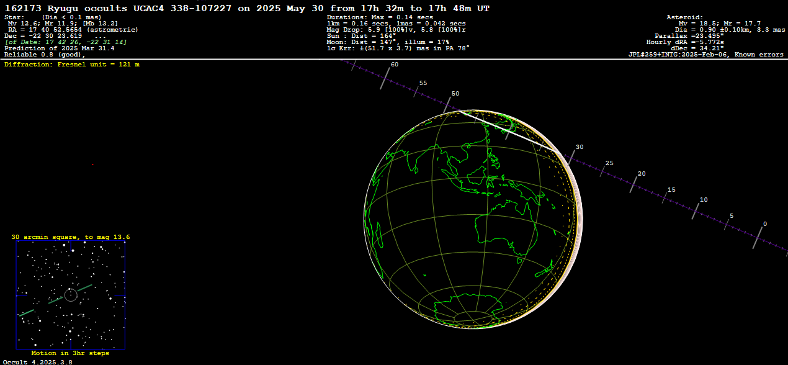Select the 'RA = 17 40 52.5654 (astrometric)' text
This screenshot has width=788, height=365.
click(x=73, y=30)
